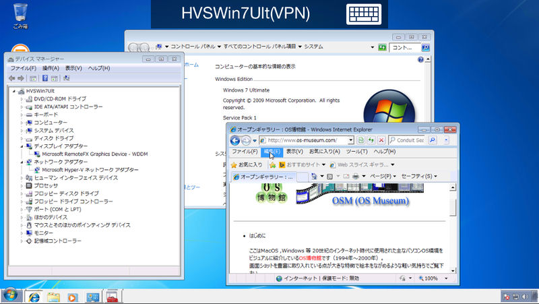Open ツール(T) menu in Internet Explorer
This screenshot has width=539, height=304.
357,152
